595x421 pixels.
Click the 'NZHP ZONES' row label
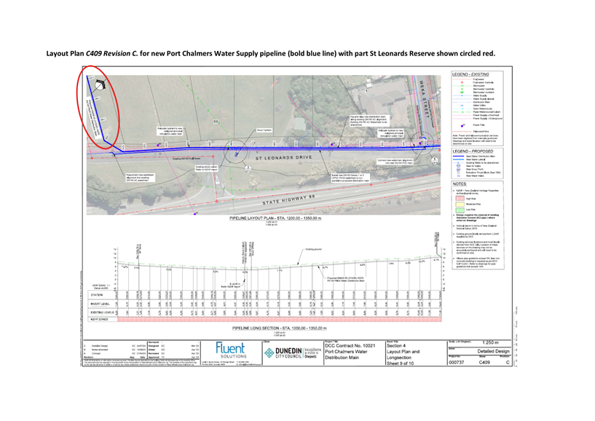click(x=99, y=320)
